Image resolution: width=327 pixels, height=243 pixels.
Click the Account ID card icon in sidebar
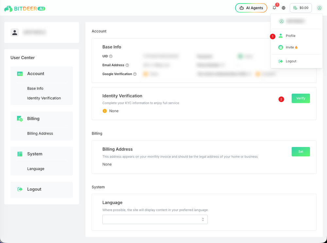click(x=20, y=74)
